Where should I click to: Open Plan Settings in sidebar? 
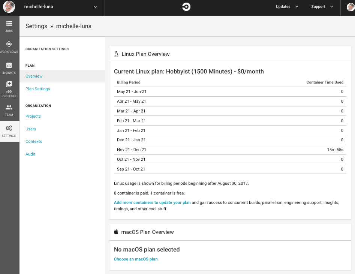coord(38,89)
